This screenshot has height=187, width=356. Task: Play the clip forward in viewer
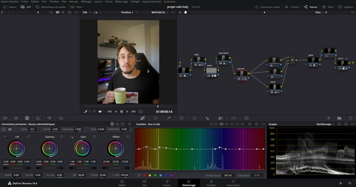pyautogui.click(x=127, y=111)
